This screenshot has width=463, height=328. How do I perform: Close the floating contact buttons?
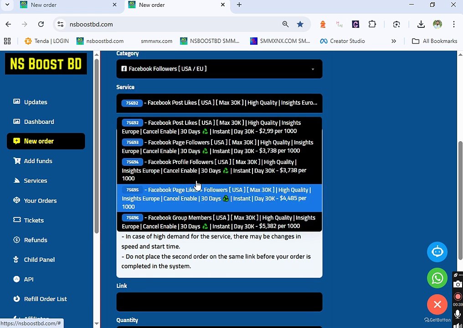point(437,304)
